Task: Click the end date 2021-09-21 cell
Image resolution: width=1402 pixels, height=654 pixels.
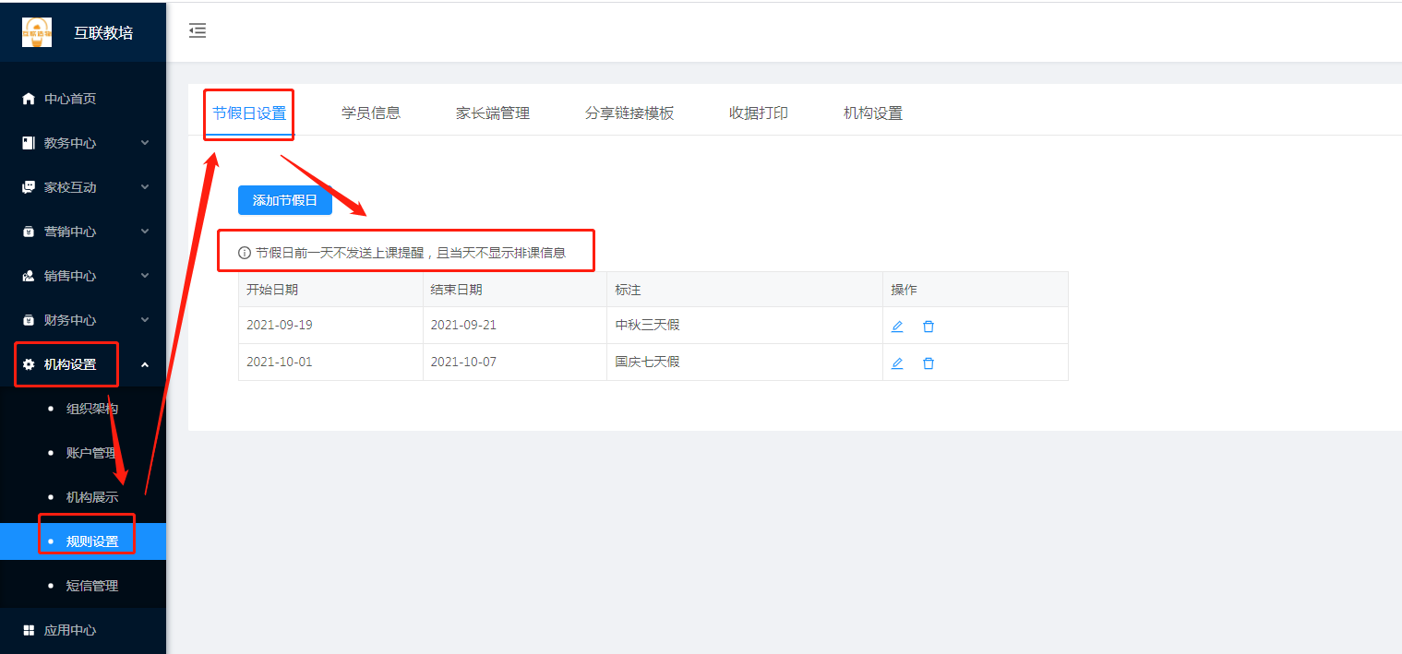Action: point(515,326)
